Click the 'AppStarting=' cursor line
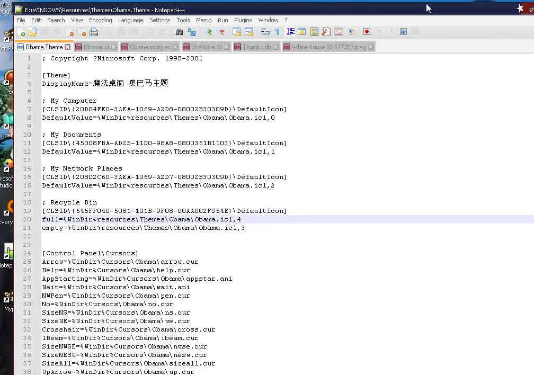 coord(137,279)
